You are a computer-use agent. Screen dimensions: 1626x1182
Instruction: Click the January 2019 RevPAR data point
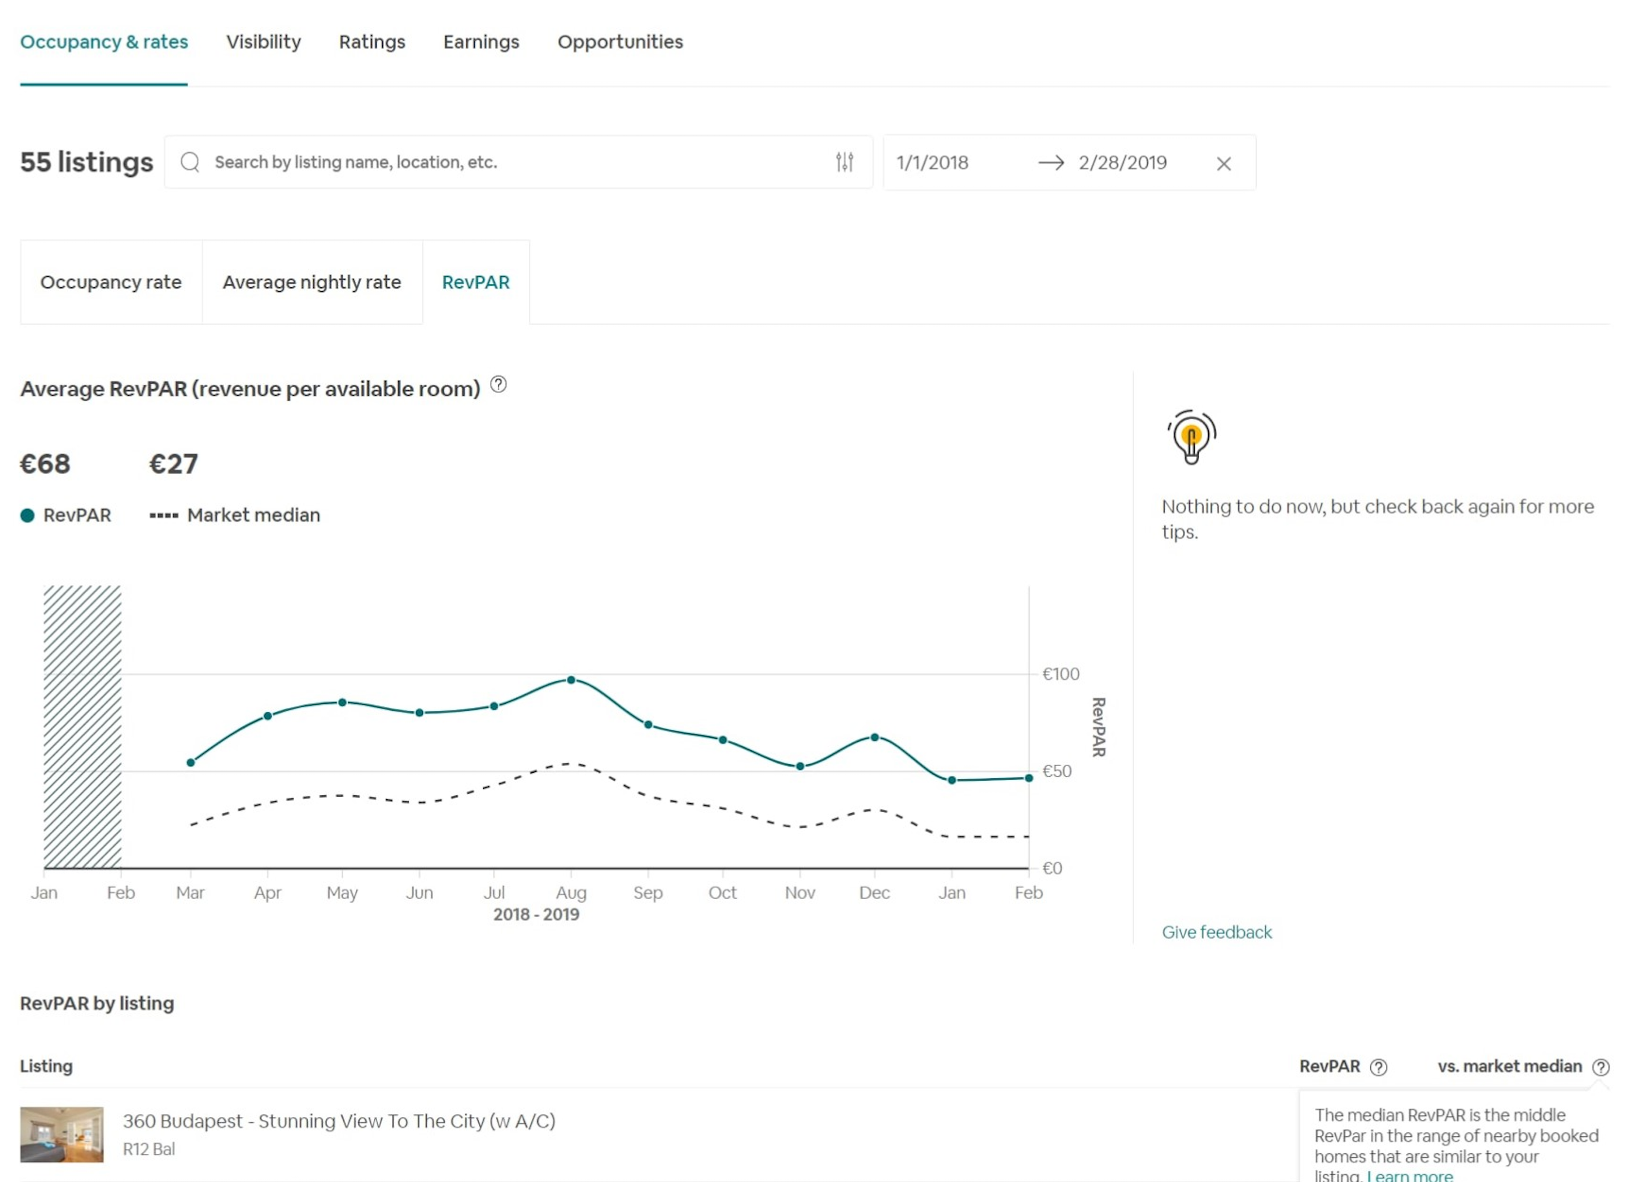pyautogui.click(x=952, y=780)
